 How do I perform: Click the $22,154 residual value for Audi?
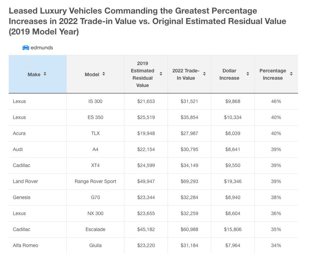(146, 149)
